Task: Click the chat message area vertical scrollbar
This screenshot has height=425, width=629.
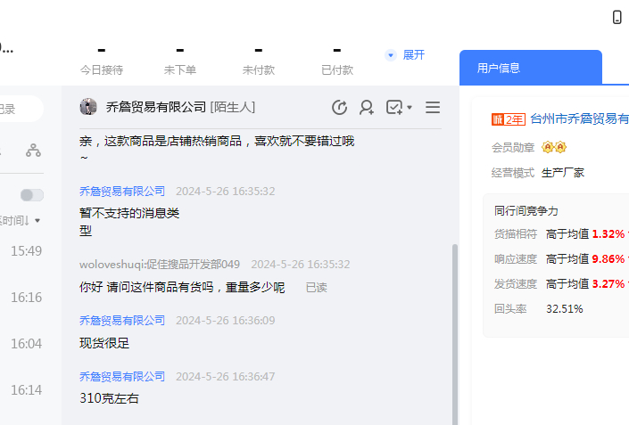Action: point(454,330)
